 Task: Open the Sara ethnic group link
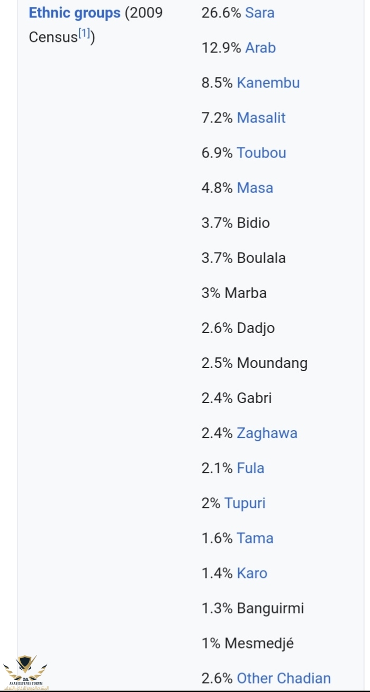click(259, 13)
